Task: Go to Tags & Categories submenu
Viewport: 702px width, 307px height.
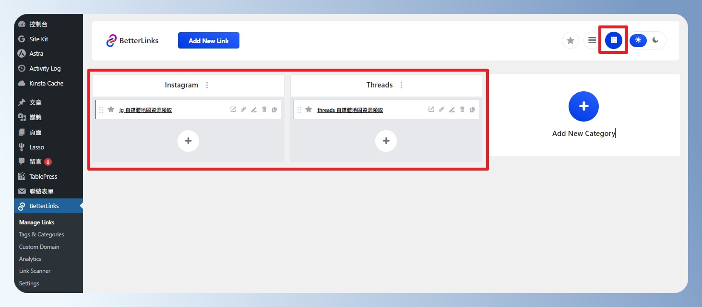Action: [41, 234]
